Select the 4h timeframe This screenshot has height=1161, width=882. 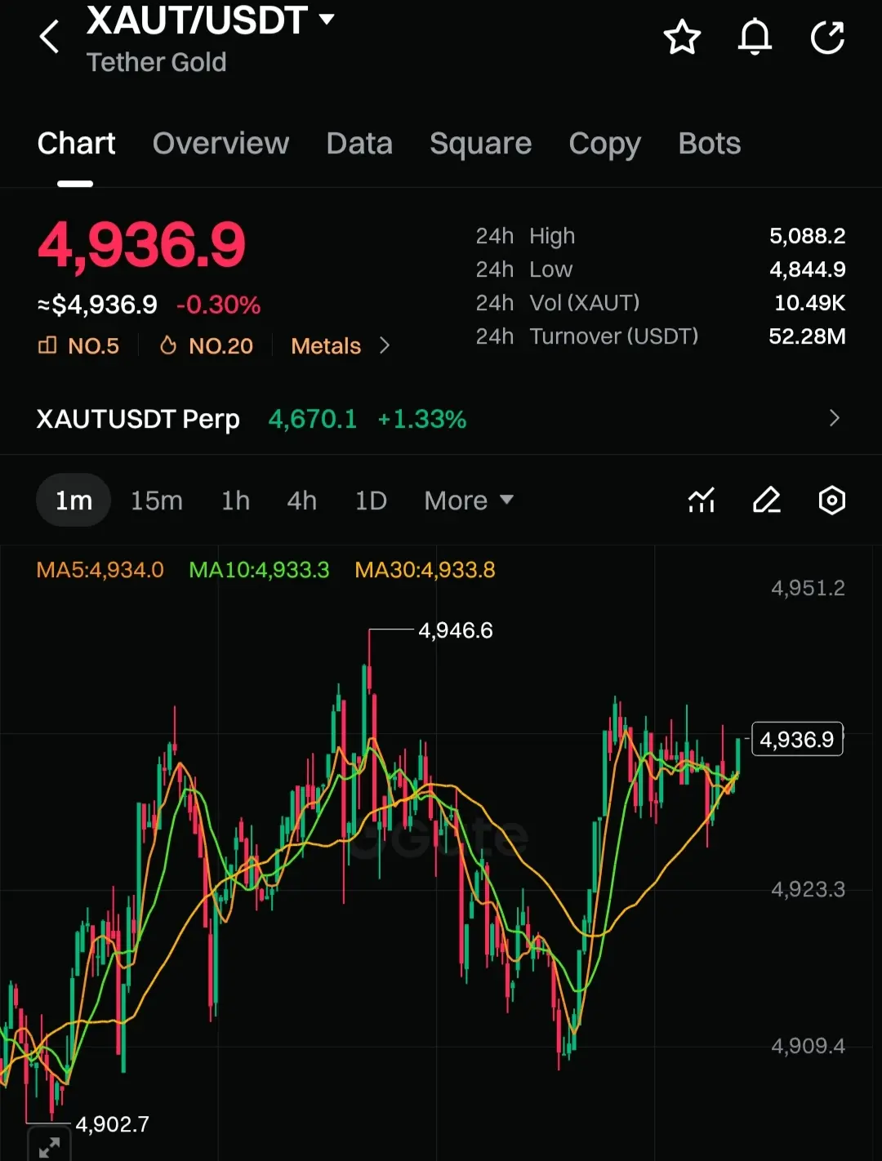[x=301, y=500]
